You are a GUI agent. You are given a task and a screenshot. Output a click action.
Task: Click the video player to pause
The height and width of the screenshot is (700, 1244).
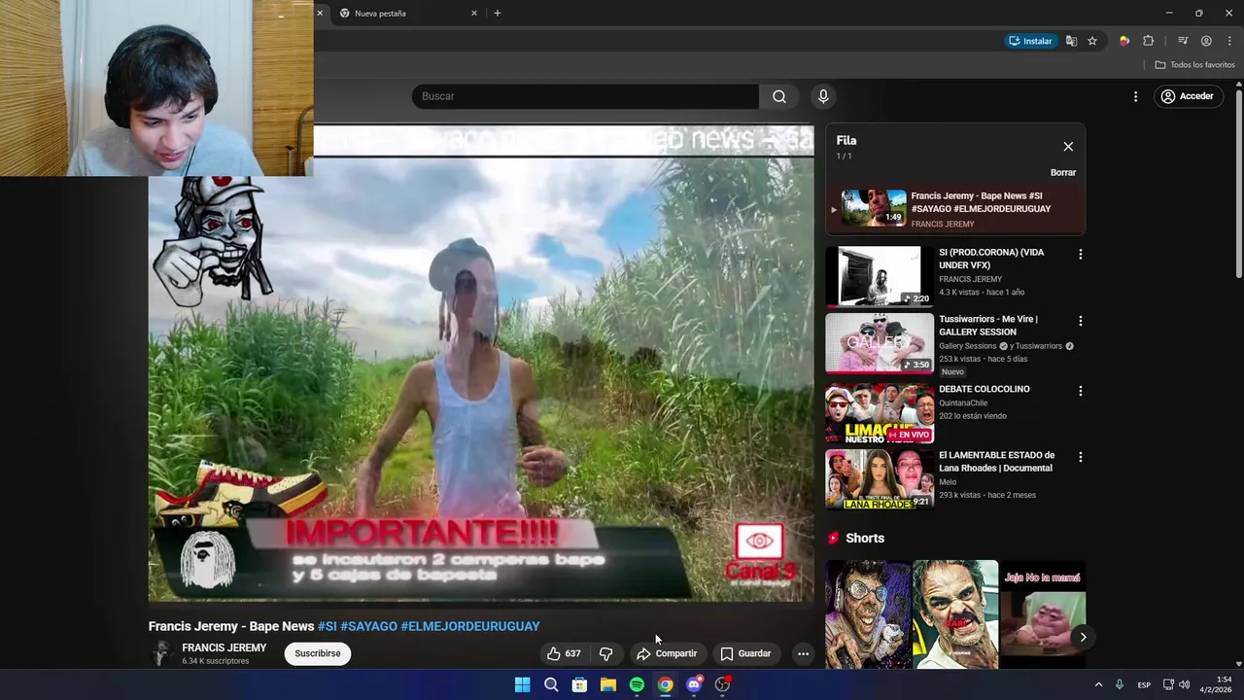pos(481,363)
